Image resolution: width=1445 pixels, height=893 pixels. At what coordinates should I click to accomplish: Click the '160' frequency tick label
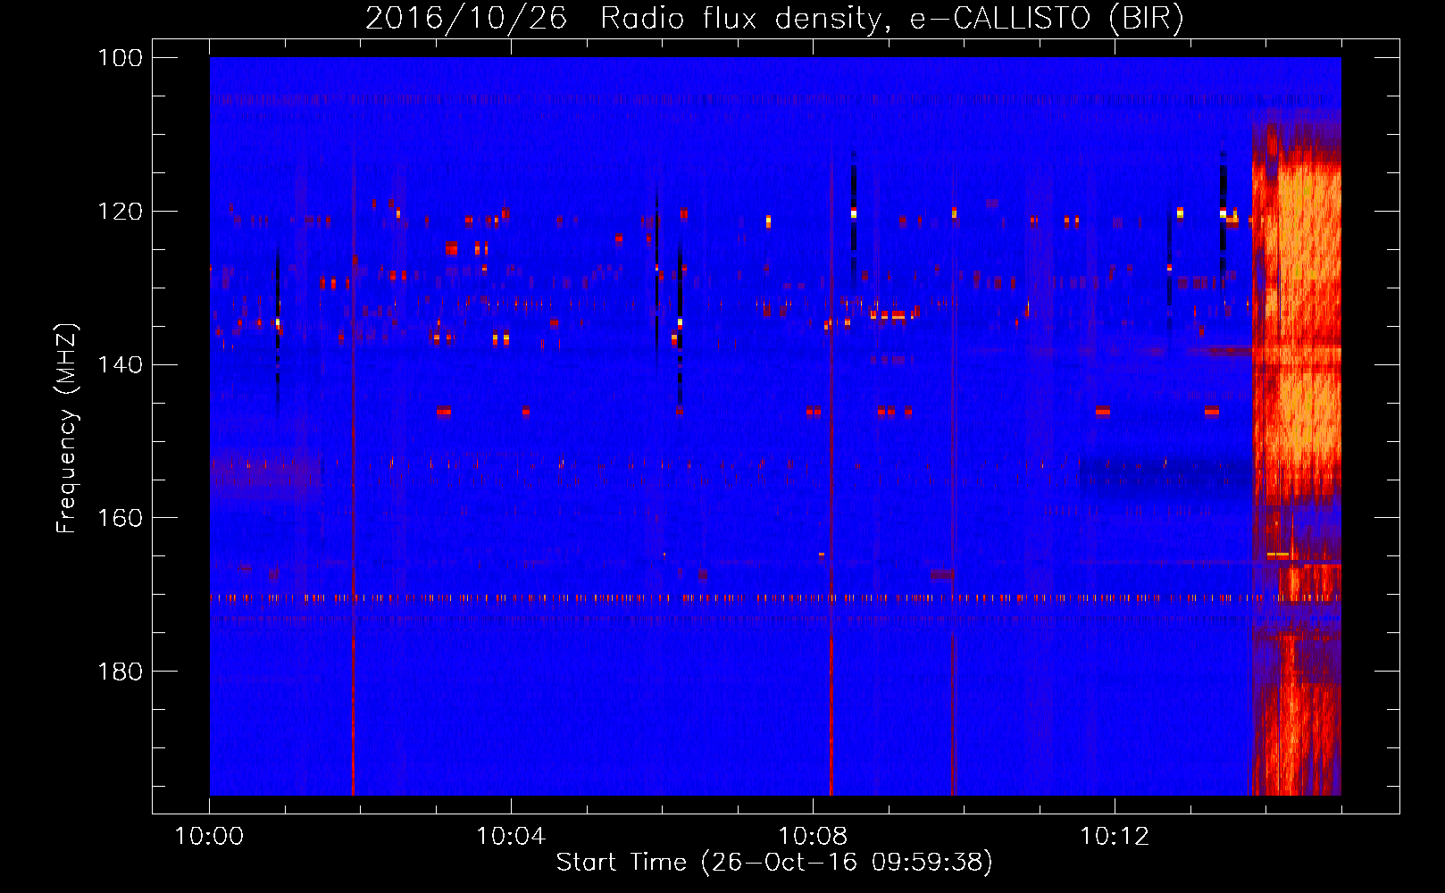tap(121, 518)
